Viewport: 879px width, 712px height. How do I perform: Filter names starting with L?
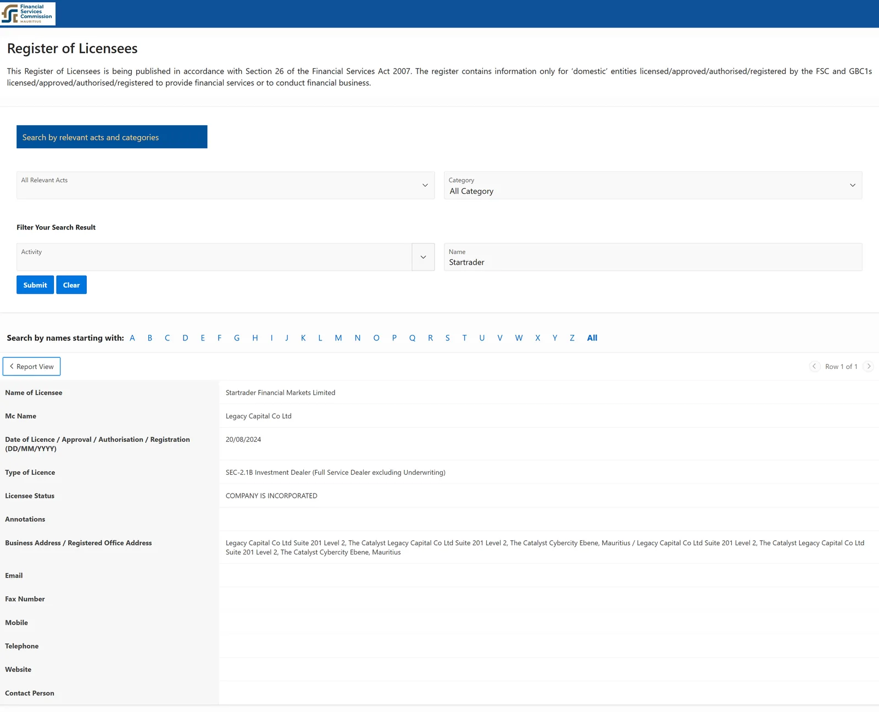pyautogui.click(x=320, y=338)
